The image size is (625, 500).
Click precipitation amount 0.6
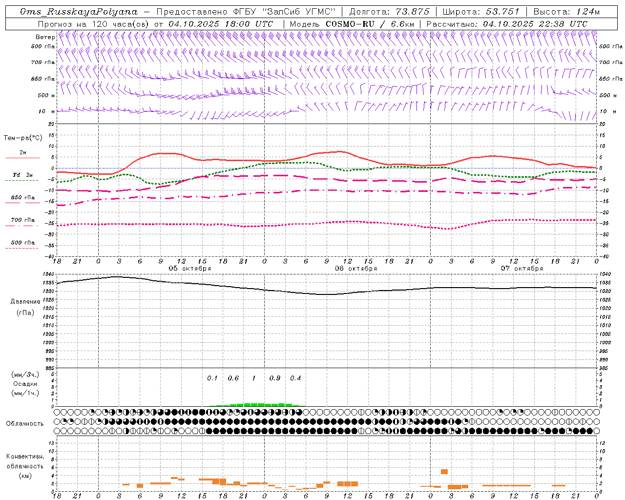[233, 378]
